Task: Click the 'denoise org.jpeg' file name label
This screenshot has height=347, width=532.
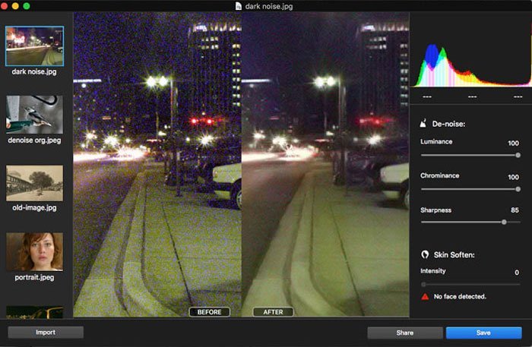Action: (x=35, y=140)
